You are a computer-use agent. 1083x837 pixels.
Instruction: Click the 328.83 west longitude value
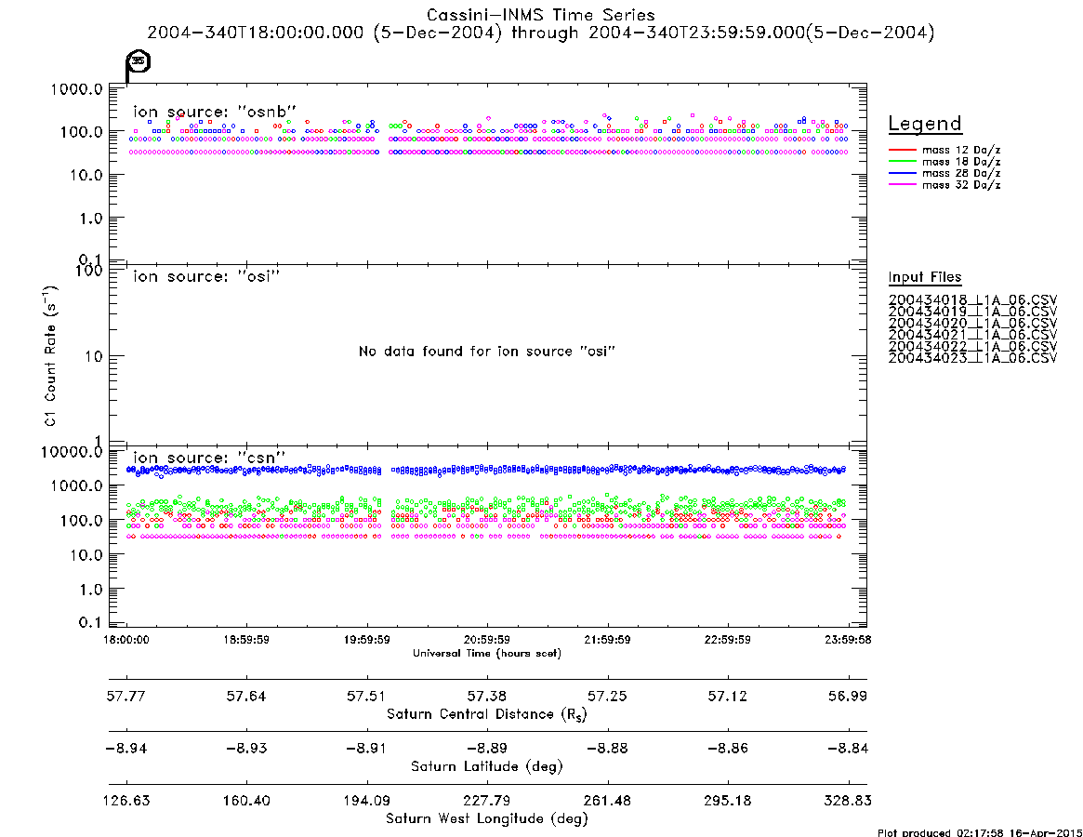pyautogui.click(x=848, y=801)
